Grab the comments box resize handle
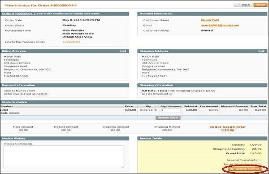The width and height of the screenshot is (269, 174). [x=123, y=167]
